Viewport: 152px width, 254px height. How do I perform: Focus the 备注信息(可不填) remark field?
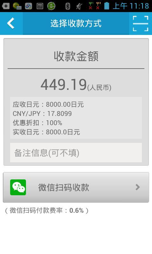pyautogui.click(x=76, y=153)
